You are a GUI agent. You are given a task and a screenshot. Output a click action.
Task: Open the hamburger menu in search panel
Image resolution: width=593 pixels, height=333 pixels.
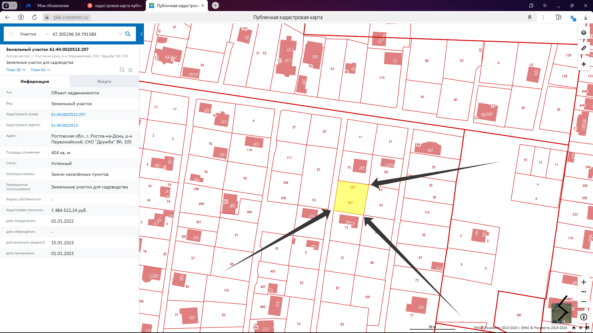(11, 34)
